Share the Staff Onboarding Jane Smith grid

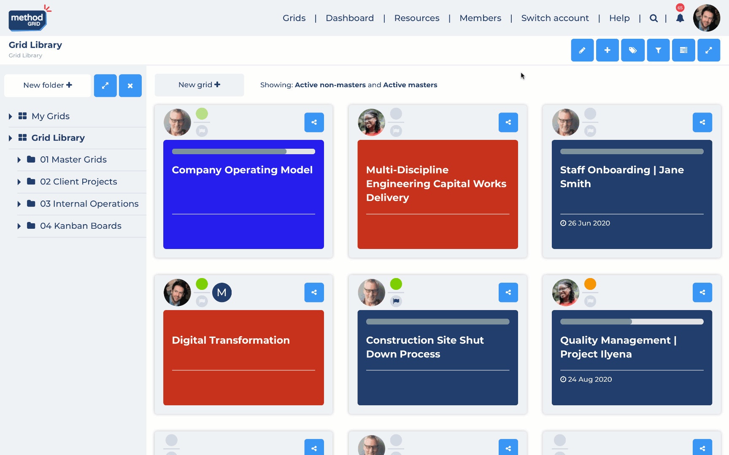[x=702, y=122]
